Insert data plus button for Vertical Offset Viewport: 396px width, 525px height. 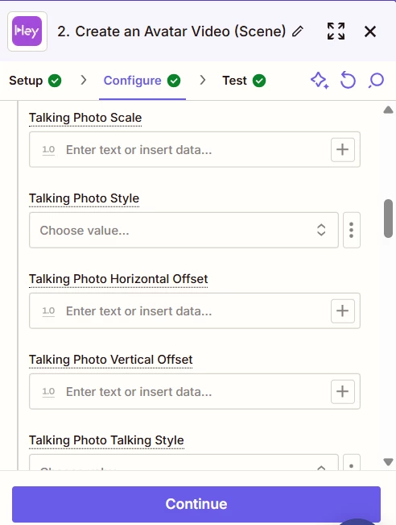click(343, 391)
